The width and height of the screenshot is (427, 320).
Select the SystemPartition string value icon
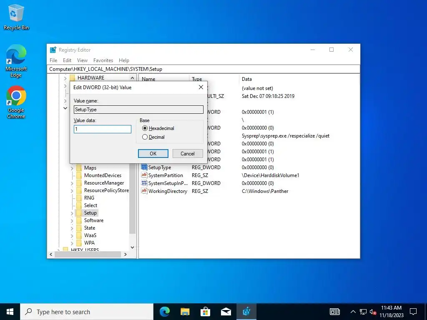(144, 175)
